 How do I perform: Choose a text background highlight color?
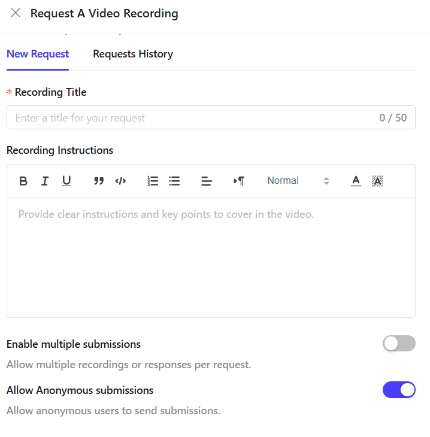(377, 181)
